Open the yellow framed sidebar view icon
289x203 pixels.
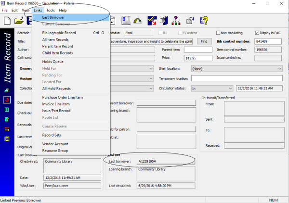(7, 139)
